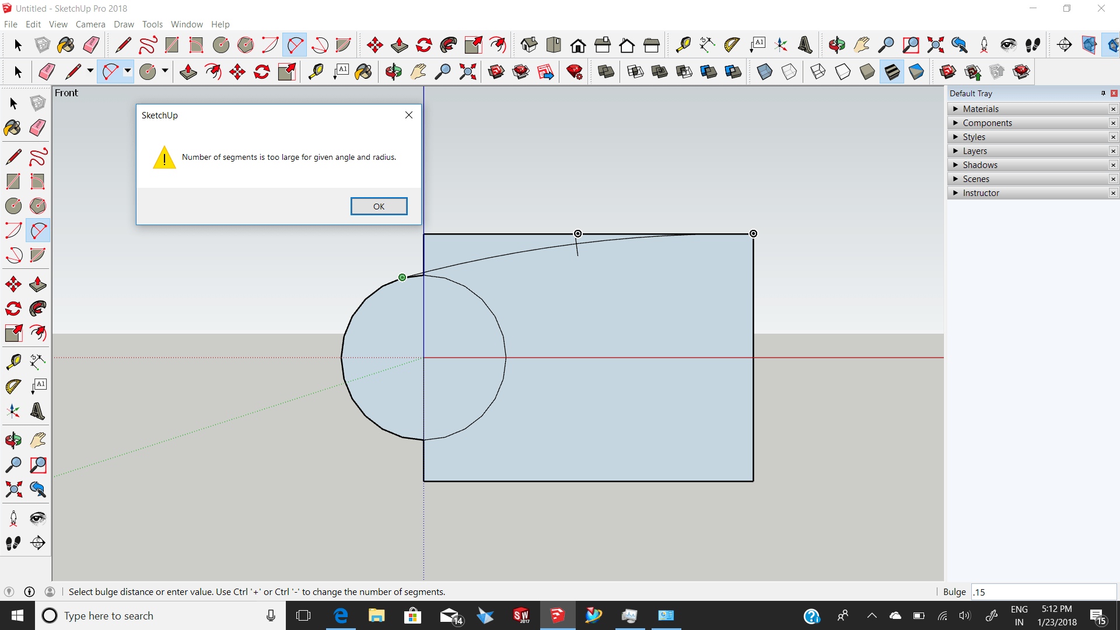Select the Push/Pull tool
This screenshot has height=630, width=1120.
[37, 284]
